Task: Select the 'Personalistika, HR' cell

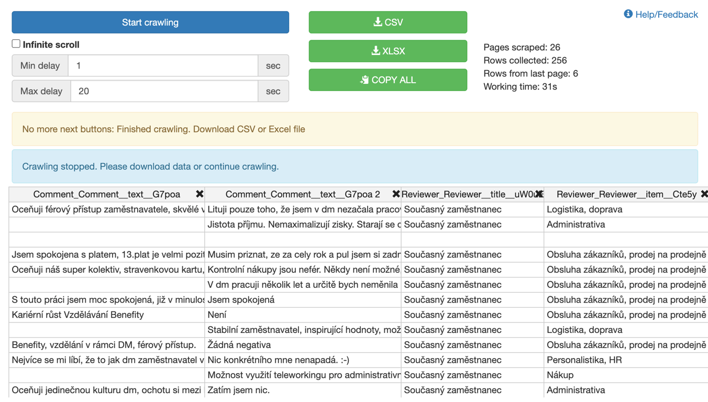Action: coord(626,360)
